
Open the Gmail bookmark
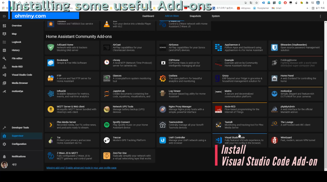coord(277,8)
